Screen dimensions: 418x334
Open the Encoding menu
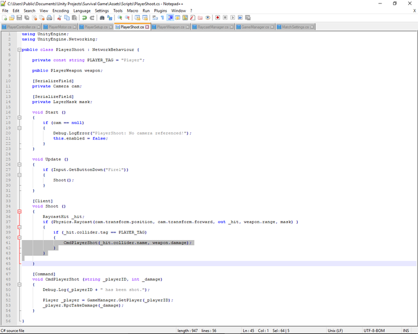[61, 10]
